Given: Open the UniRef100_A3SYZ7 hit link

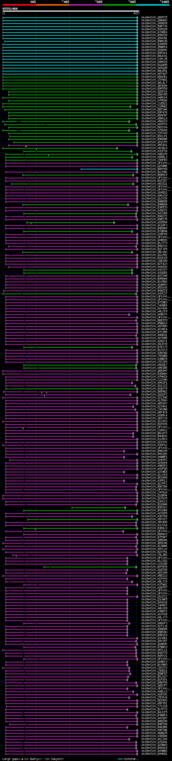Looking at the screenshot, I should click(x=154, y=270).
